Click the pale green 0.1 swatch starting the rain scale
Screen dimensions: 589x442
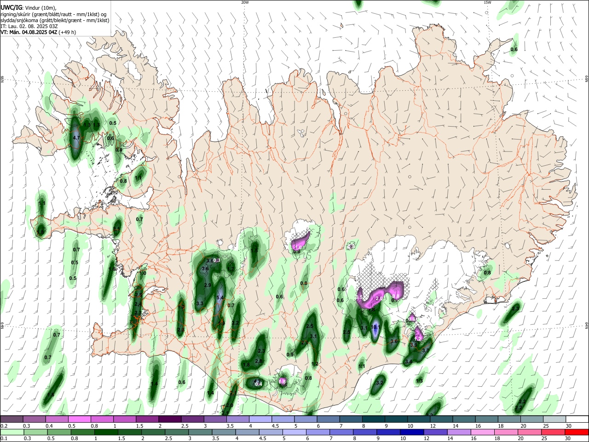click(x=12, y=432)
